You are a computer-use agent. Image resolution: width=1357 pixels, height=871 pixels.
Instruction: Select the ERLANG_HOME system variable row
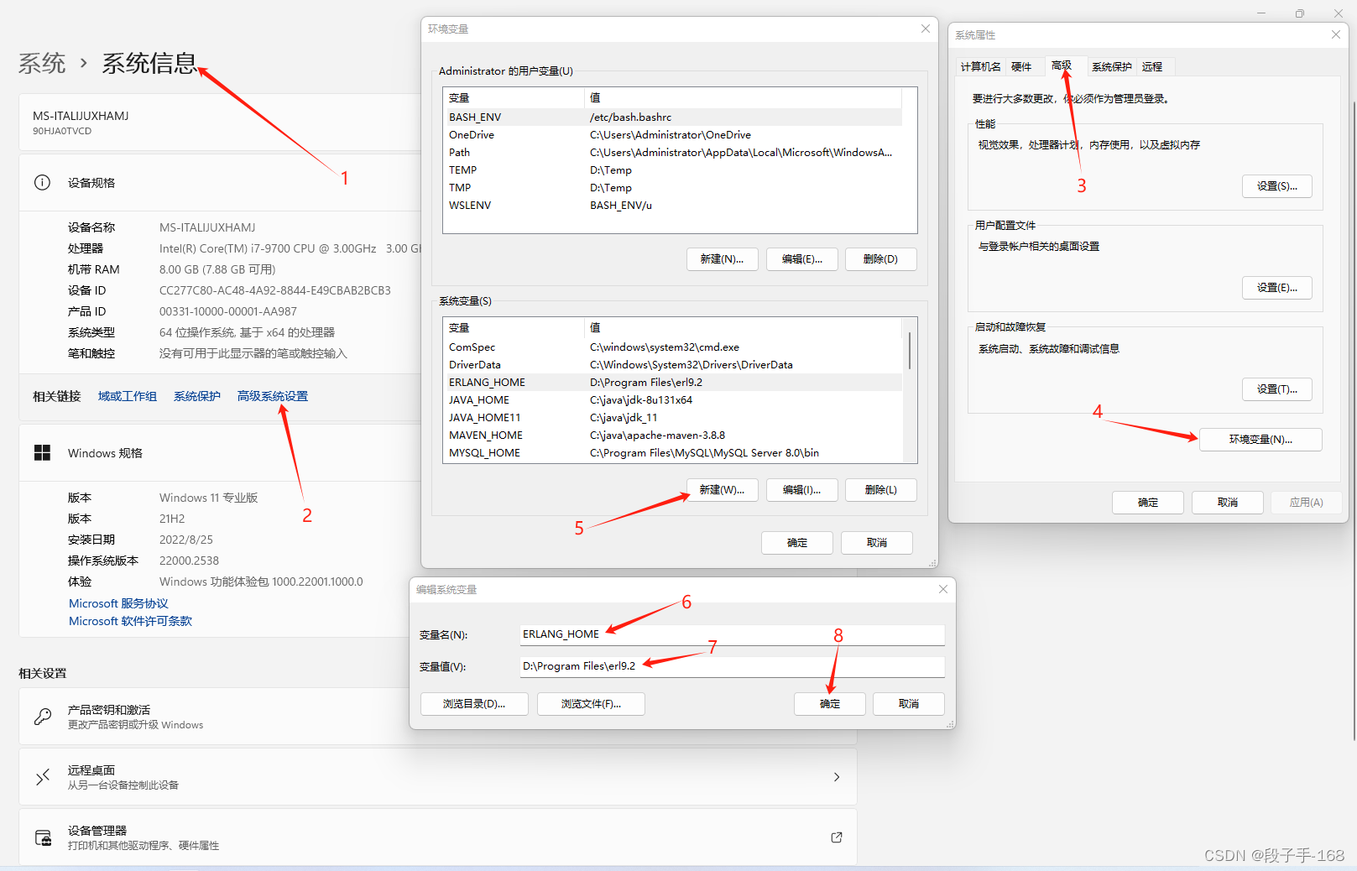[672, 383]
